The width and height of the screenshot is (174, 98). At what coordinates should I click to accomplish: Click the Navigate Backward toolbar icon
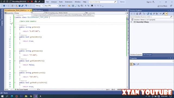tap(4, 6)
